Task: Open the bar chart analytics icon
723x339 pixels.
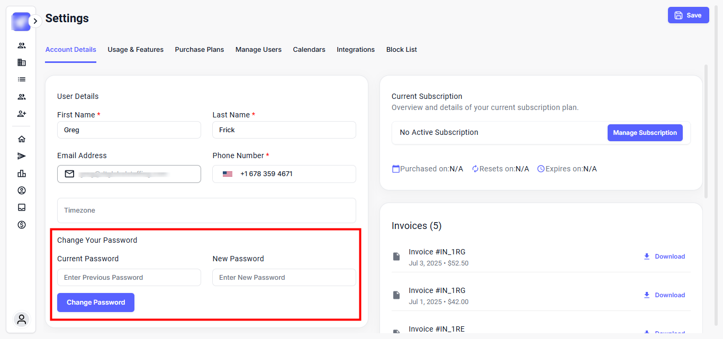Action: coord(22,173)
